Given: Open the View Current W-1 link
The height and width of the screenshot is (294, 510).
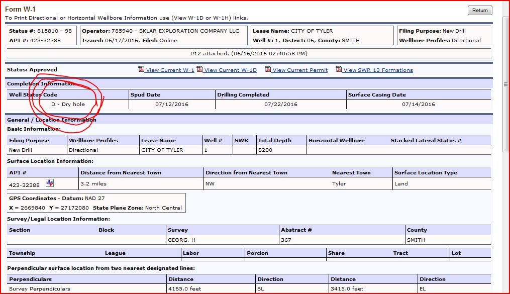Looking at the screenshot, I should point(170,70).
